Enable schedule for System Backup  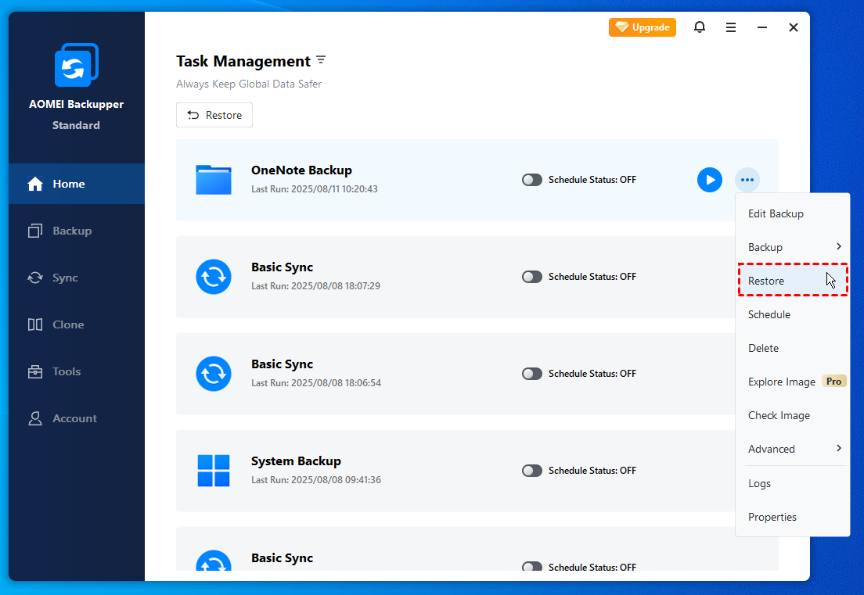(532, 471)
